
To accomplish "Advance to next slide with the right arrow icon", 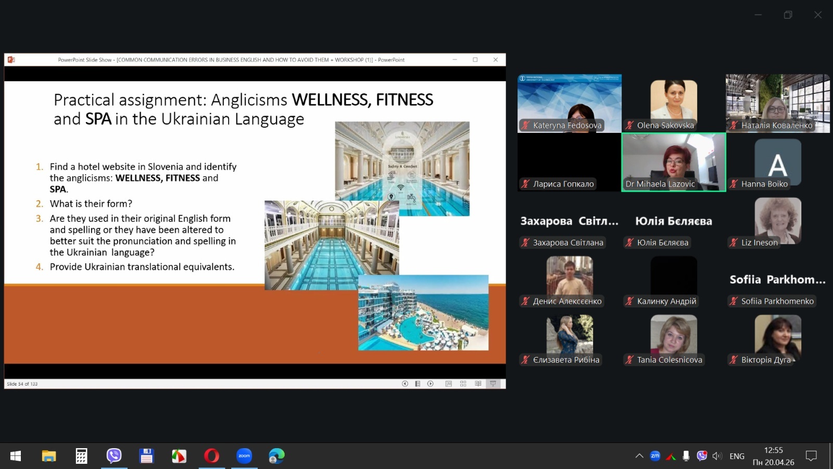I will 430,384.
